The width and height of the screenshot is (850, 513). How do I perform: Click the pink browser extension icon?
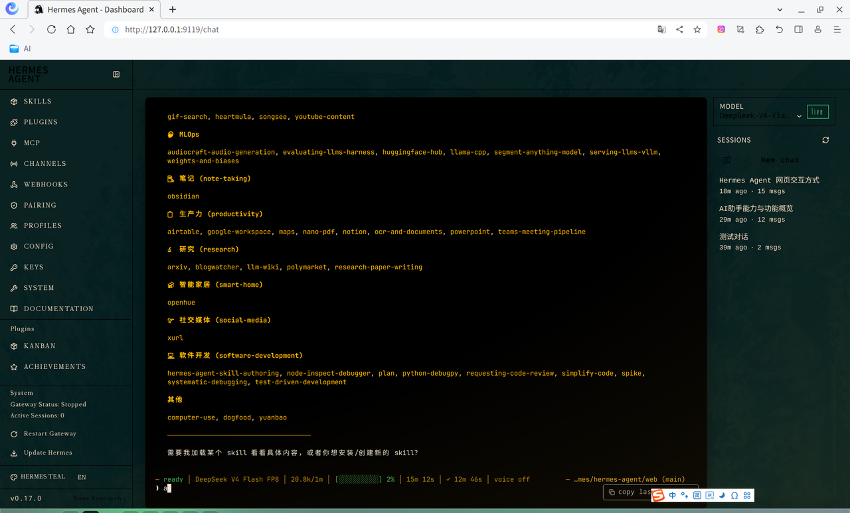click(x=721, y=29)
